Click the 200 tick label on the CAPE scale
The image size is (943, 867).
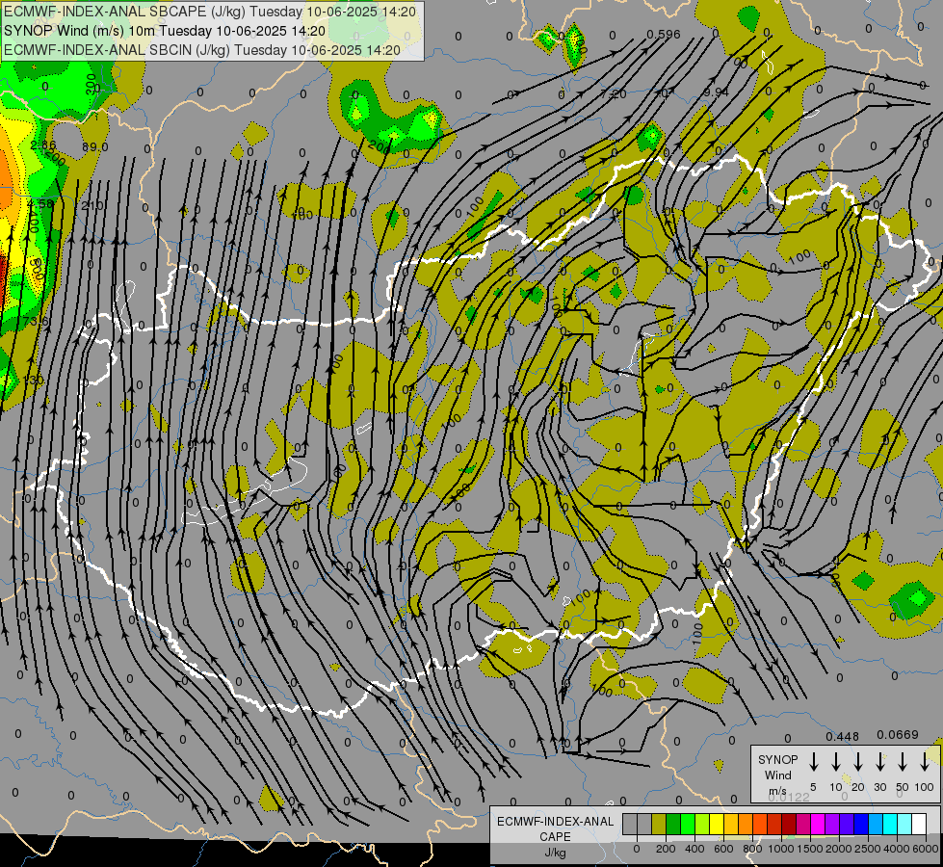[666, 849]
